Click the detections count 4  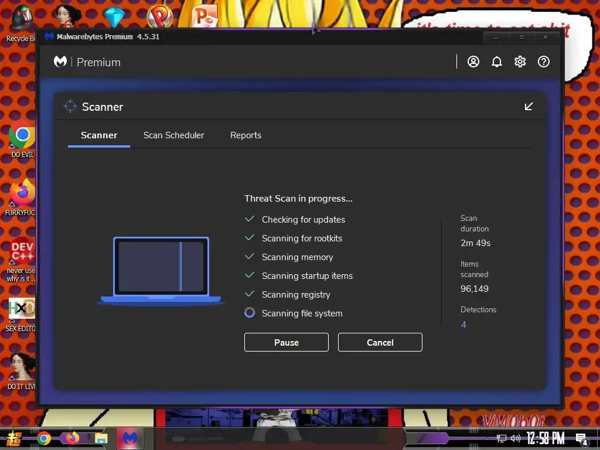[464, 325]
